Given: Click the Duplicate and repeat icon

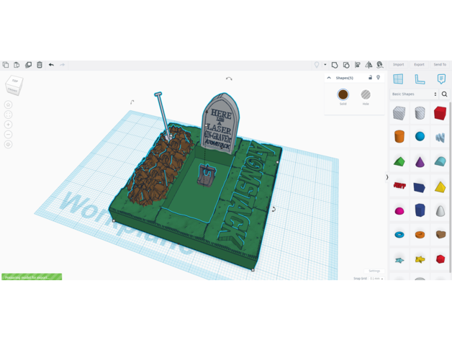Looking at the screenshot, I should coord(28,65).
